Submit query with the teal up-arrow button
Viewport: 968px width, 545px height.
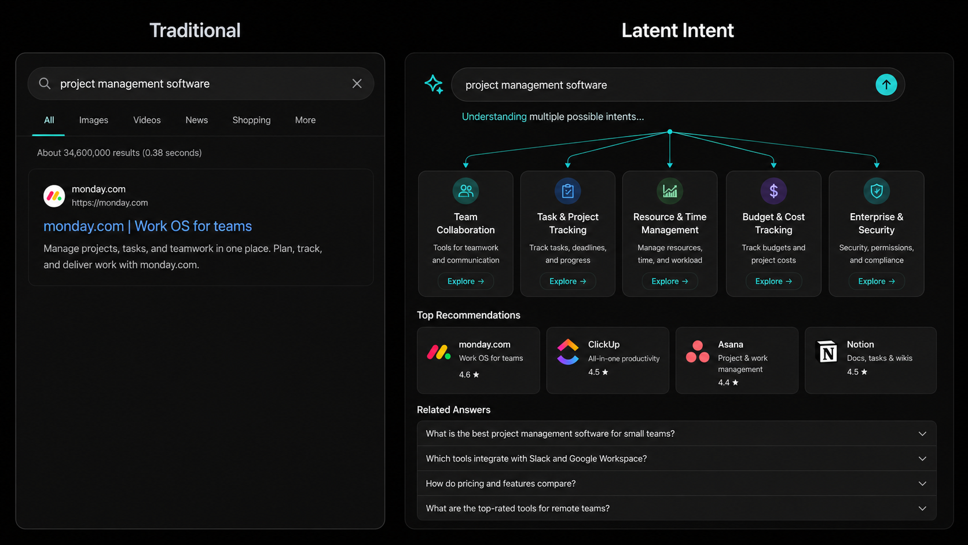(x=886, y=85)
